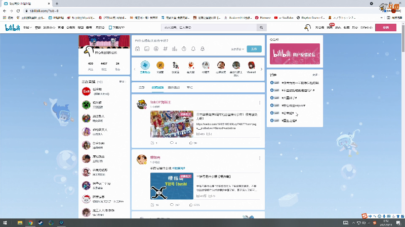Click the poll chart icon in composer
The image size is (405, 227).
pos(175,49)
